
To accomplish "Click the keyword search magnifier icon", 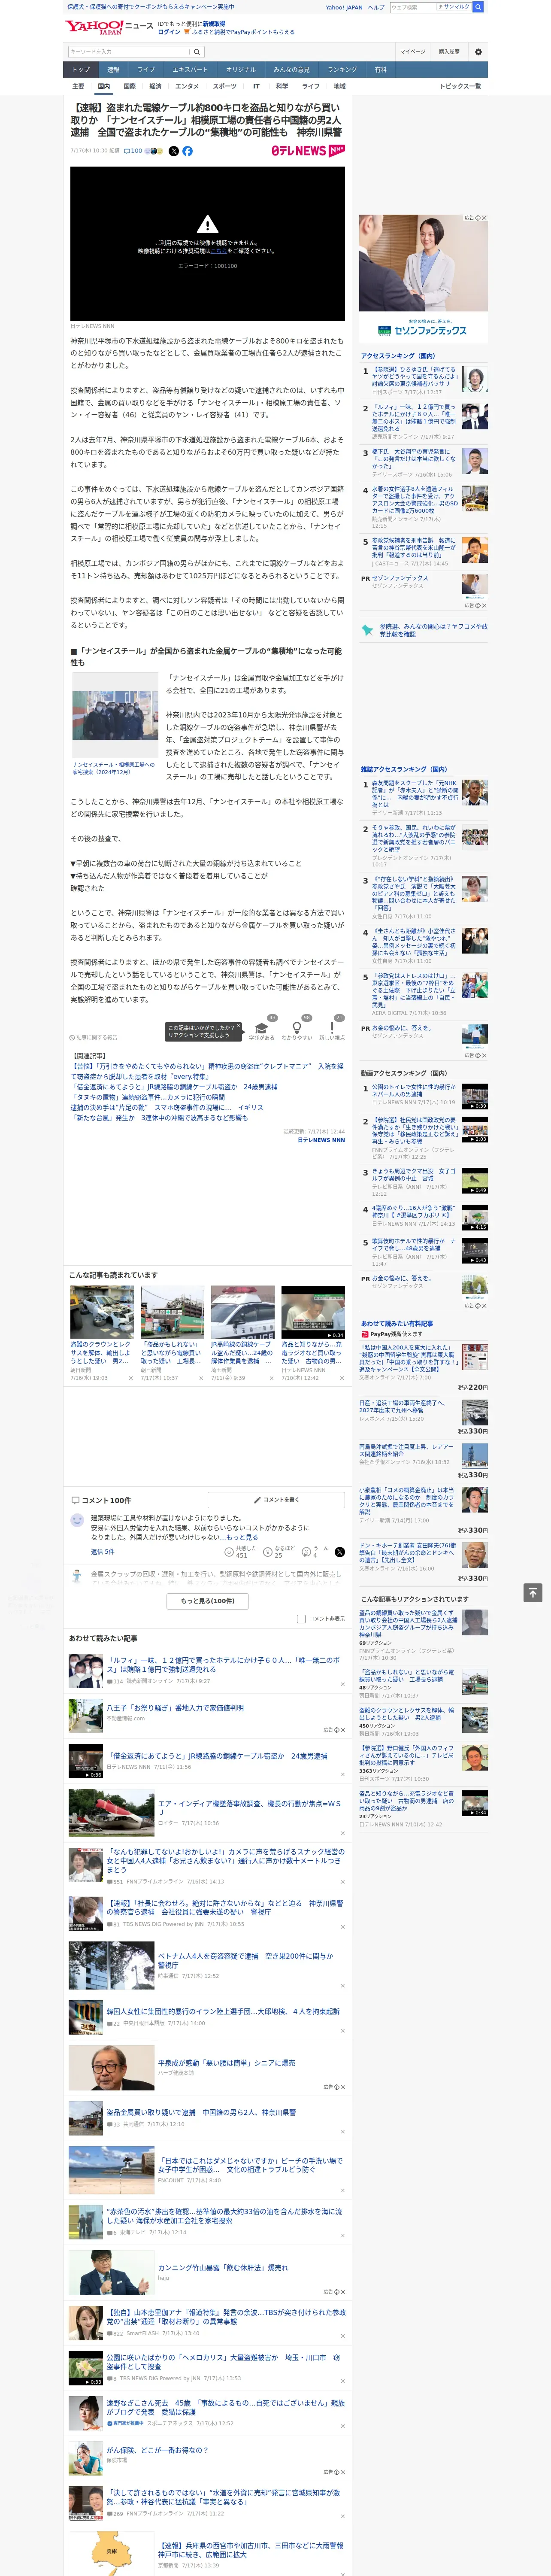I will click(197, 52).
